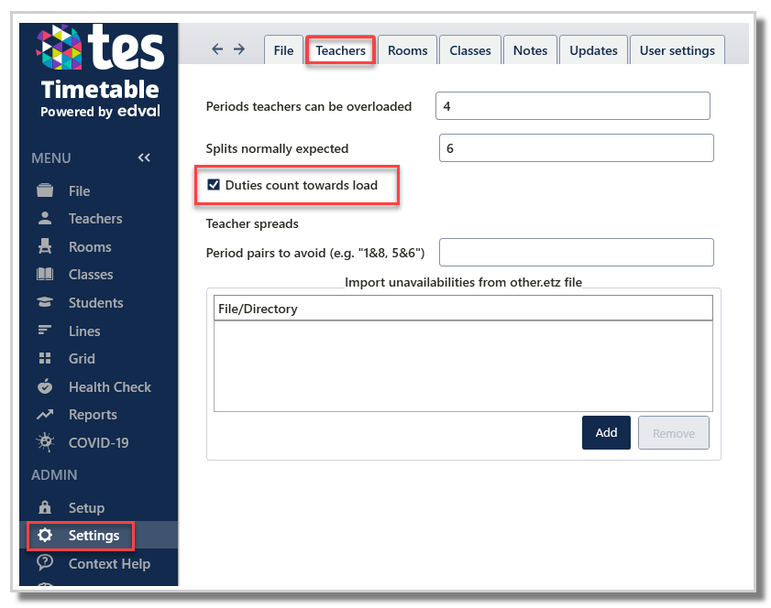
Task: Click the MENU section heading
Action: click(51, 158)
